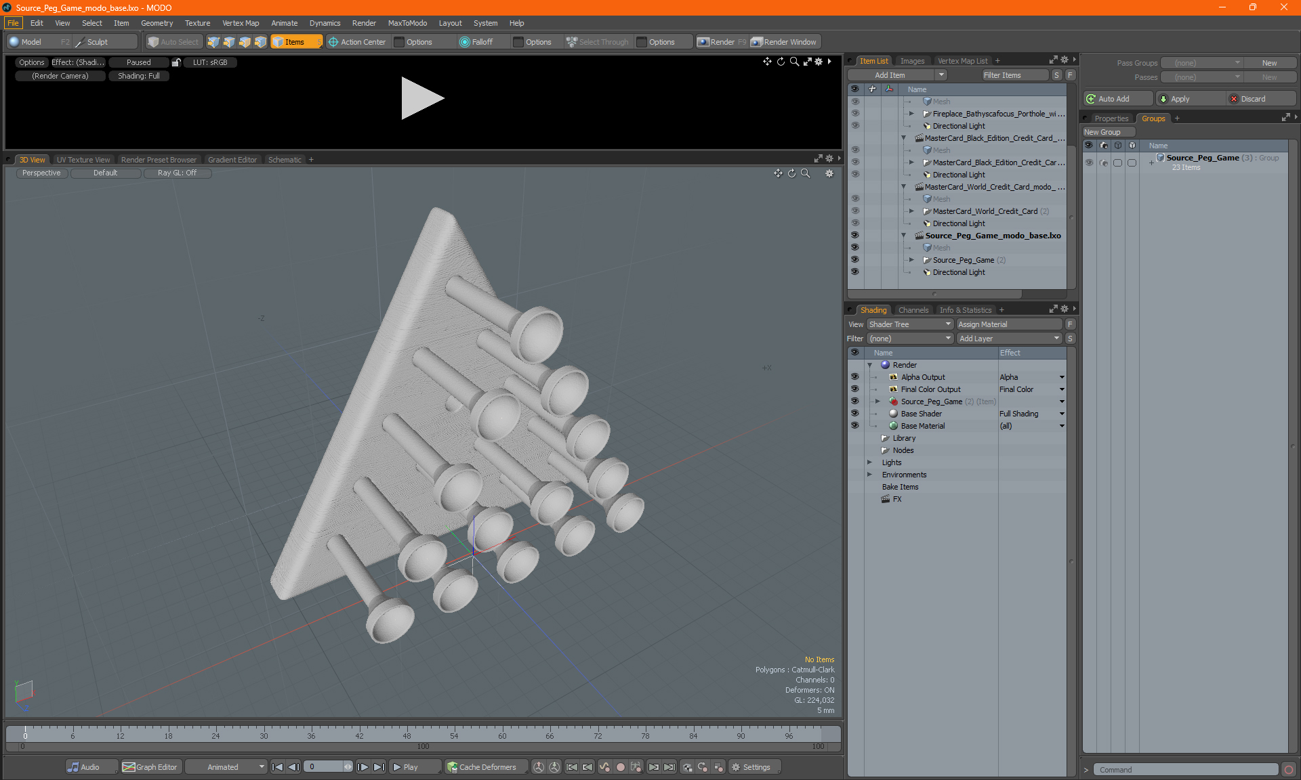The image size is (1301, 780).
Task: Switch to Schematic tab
Action: point(285,160)
